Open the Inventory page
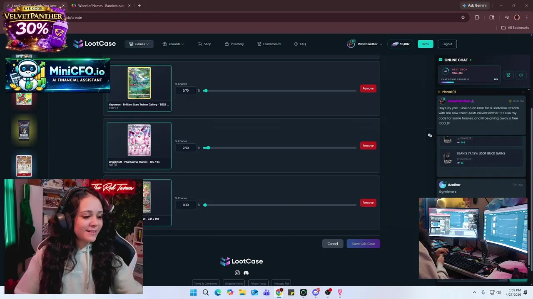533x299 pixels. click(234, 44)
